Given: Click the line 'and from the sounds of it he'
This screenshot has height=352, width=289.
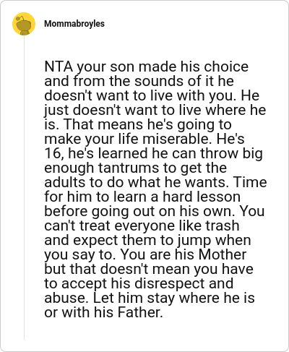Looking at the screenshot, I should 139,81.
